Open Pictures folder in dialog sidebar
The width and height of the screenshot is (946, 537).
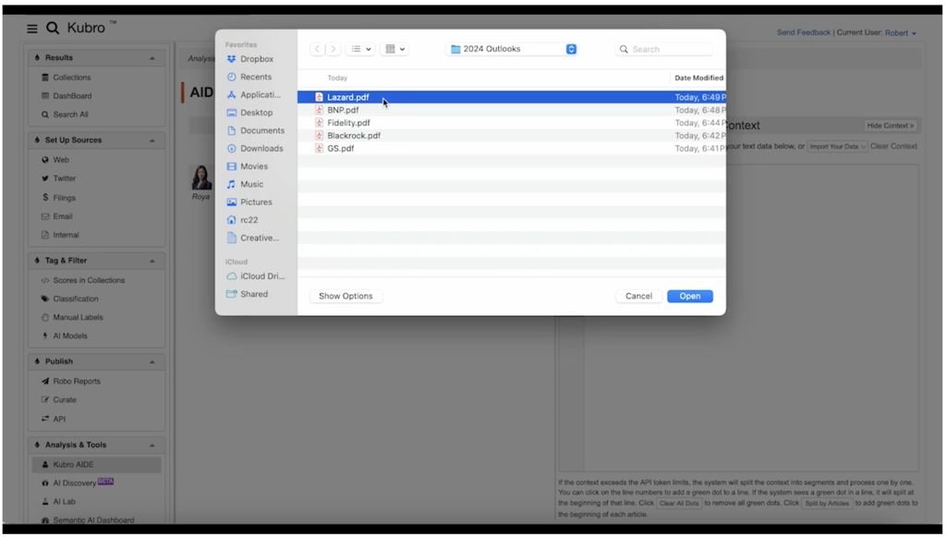249,202
